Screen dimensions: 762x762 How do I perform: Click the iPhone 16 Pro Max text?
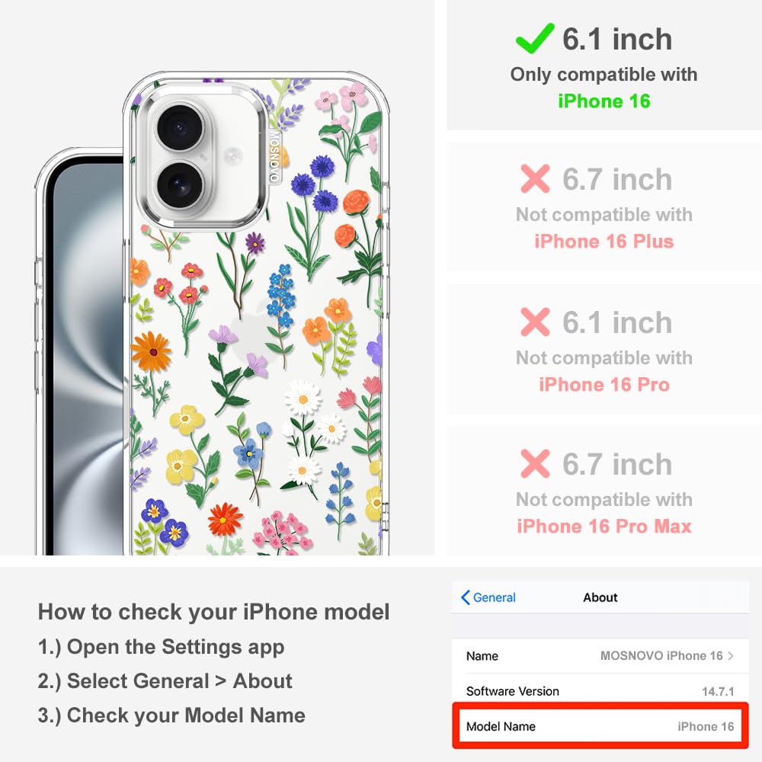tap(604, 526)
